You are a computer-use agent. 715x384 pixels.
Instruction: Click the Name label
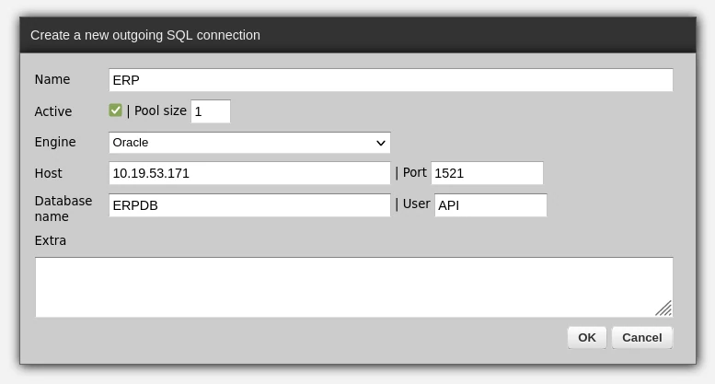tap(52, 79)
